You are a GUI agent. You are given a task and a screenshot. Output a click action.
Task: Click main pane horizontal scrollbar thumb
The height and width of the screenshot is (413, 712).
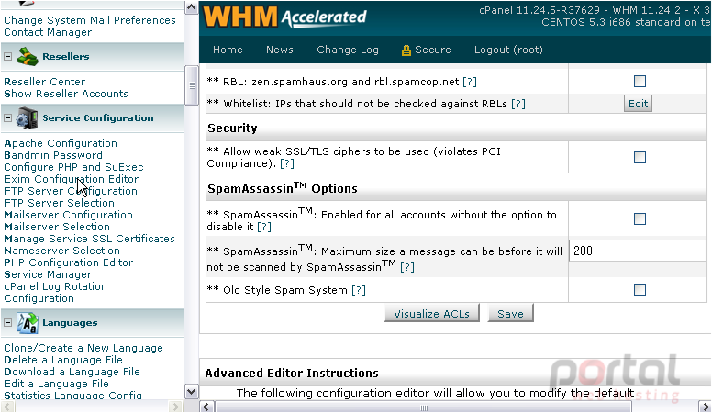[424, 407]
